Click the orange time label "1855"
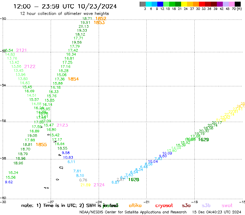The width and height of the screenshot is (245, 215). [x=41, y=145]
